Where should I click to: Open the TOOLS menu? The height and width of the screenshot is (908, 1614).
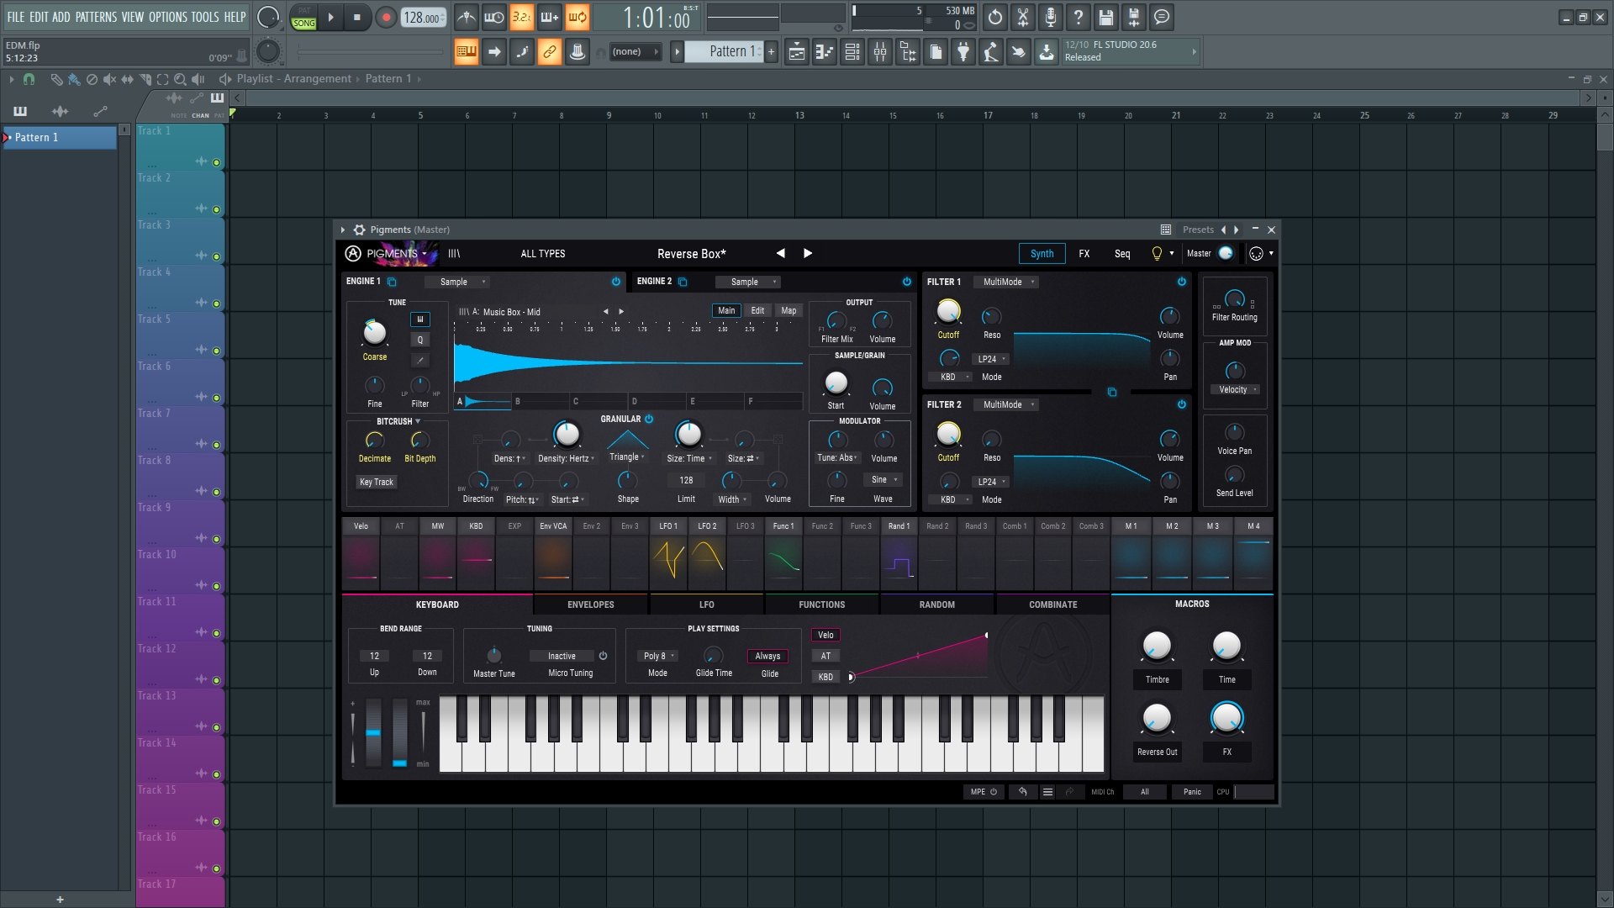point(204,17)
